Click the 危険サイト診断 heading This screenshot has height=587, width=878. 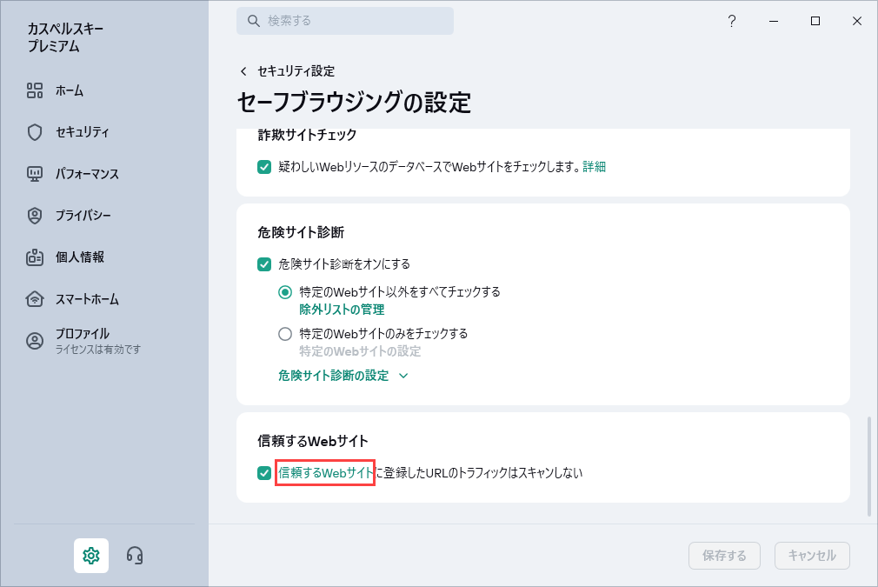pos(301,232)
